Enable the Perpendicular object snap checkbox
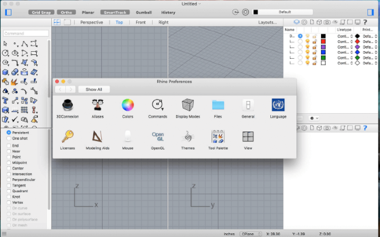380x237 pixels. pyautogui.click(x=9, y=179)
